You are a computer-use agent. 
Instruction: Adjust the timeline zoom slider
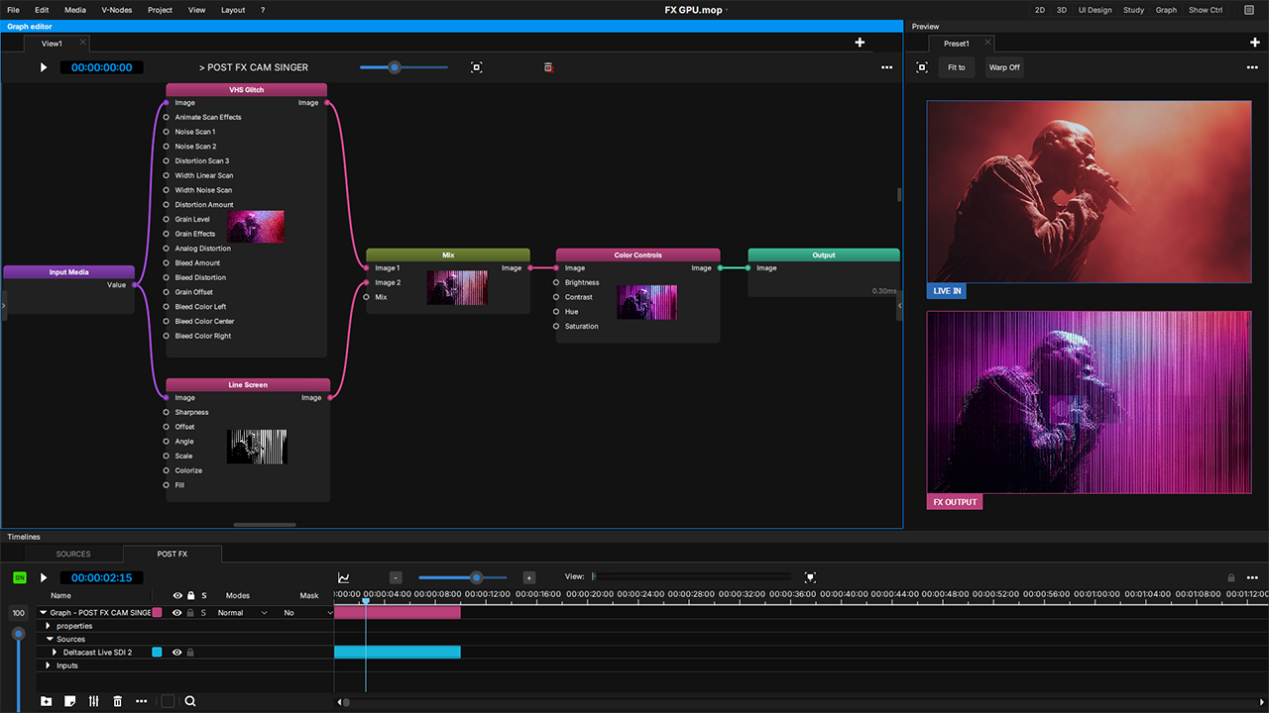[x=476, y=577]
